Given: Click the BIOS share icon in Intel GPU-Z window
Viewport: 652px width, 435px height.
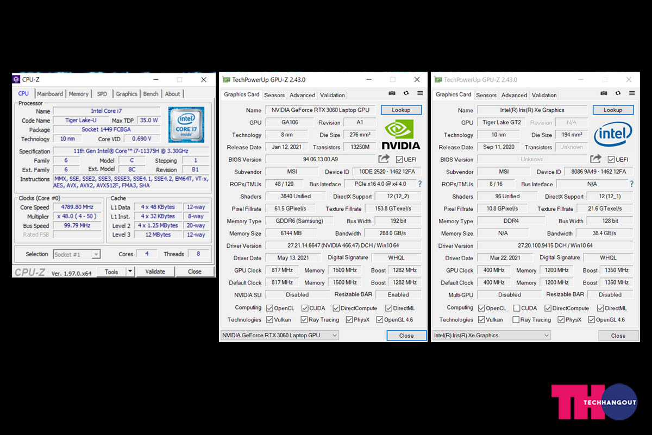Looking at the screenshot, I should click(x=596, y=159).
